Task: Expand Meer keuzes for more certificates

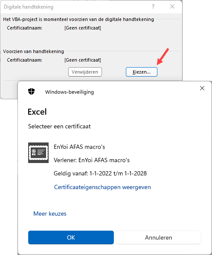Action: click(x=50, y=213)
